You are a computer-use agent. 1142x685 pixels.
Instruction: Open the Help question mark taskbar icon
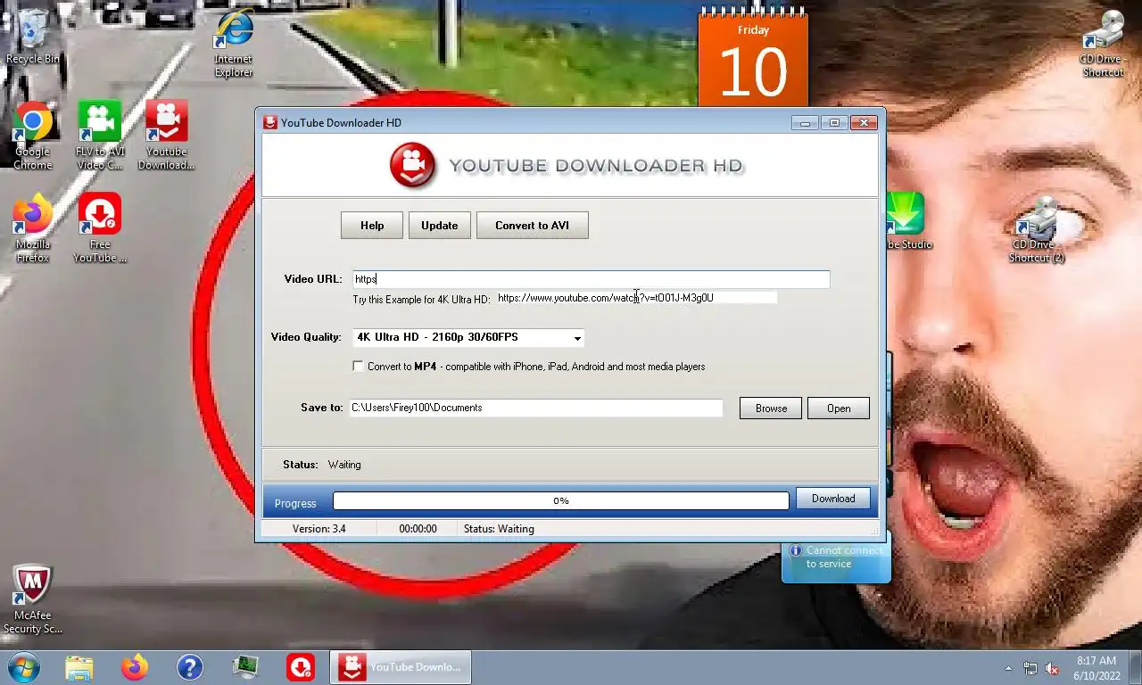(x=190, y=667)
